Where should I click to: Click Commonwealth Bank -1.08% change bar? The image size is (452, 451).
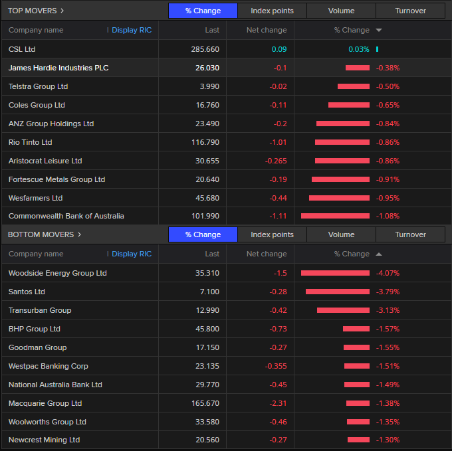[335, 216]
